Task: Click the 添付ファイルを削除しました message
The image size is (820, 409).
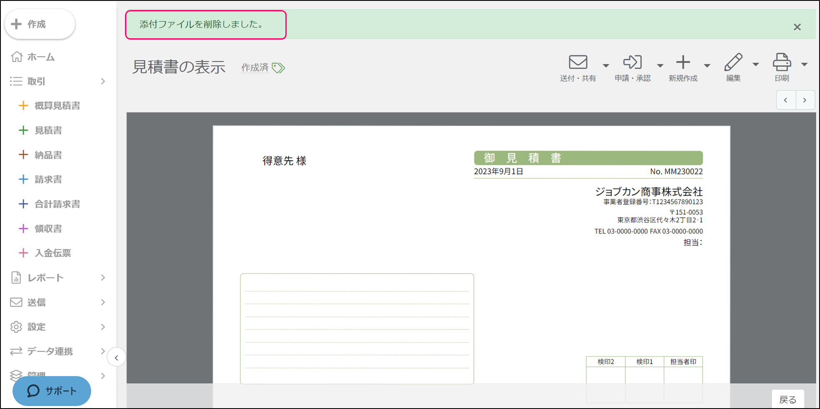Action: coord(202,25)
